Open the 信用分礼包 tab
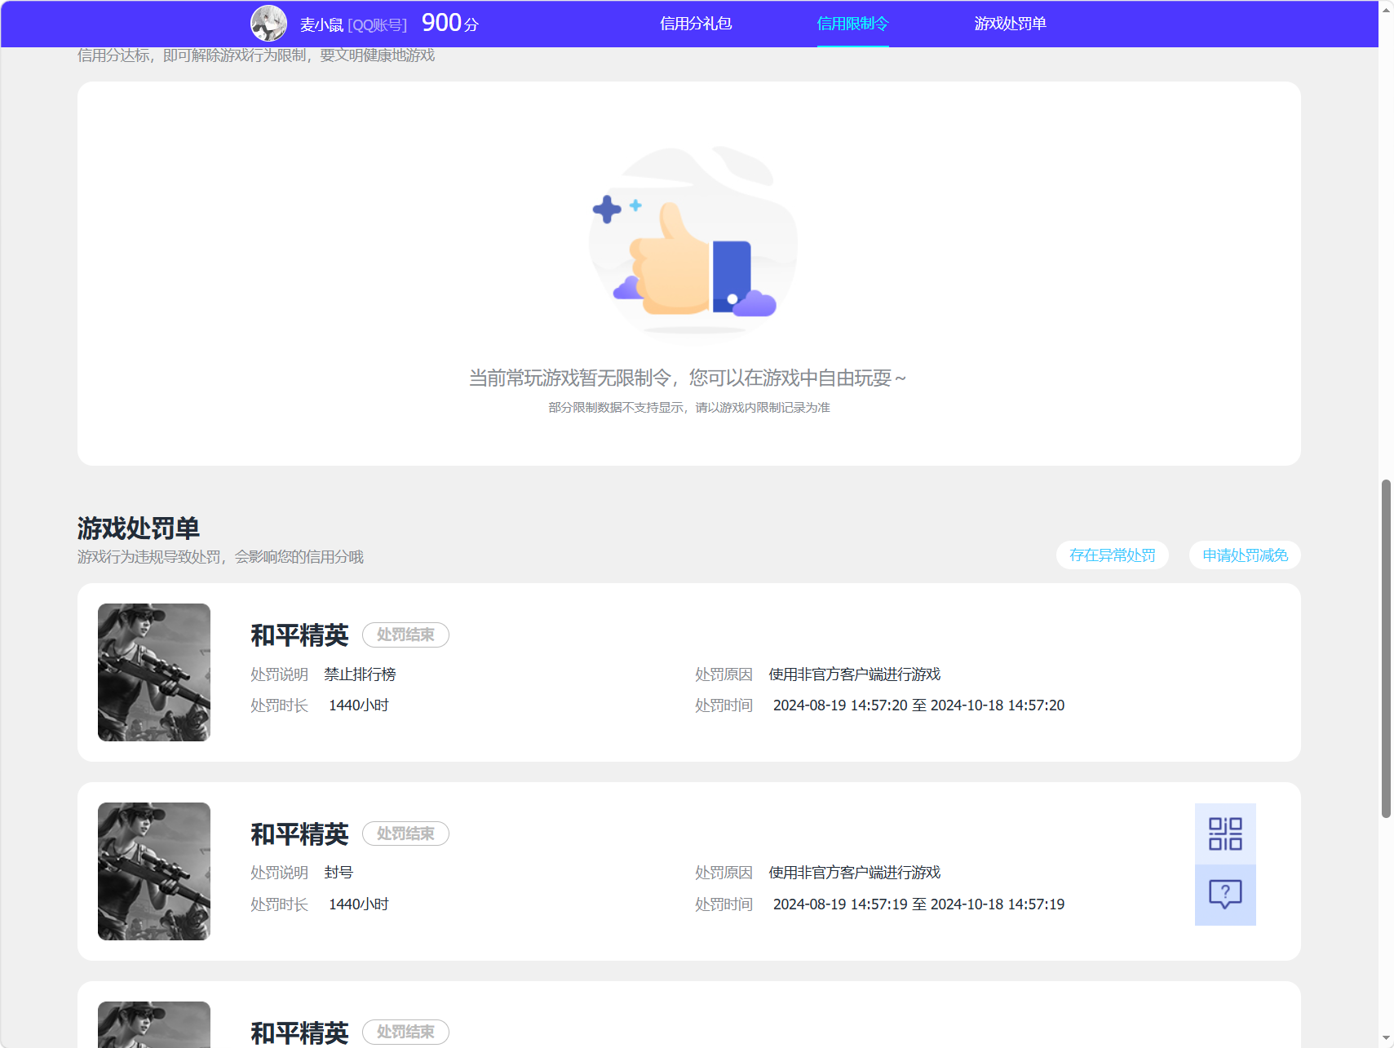The width and height of the screenshot is (1394, 1048). coord(696,24)
